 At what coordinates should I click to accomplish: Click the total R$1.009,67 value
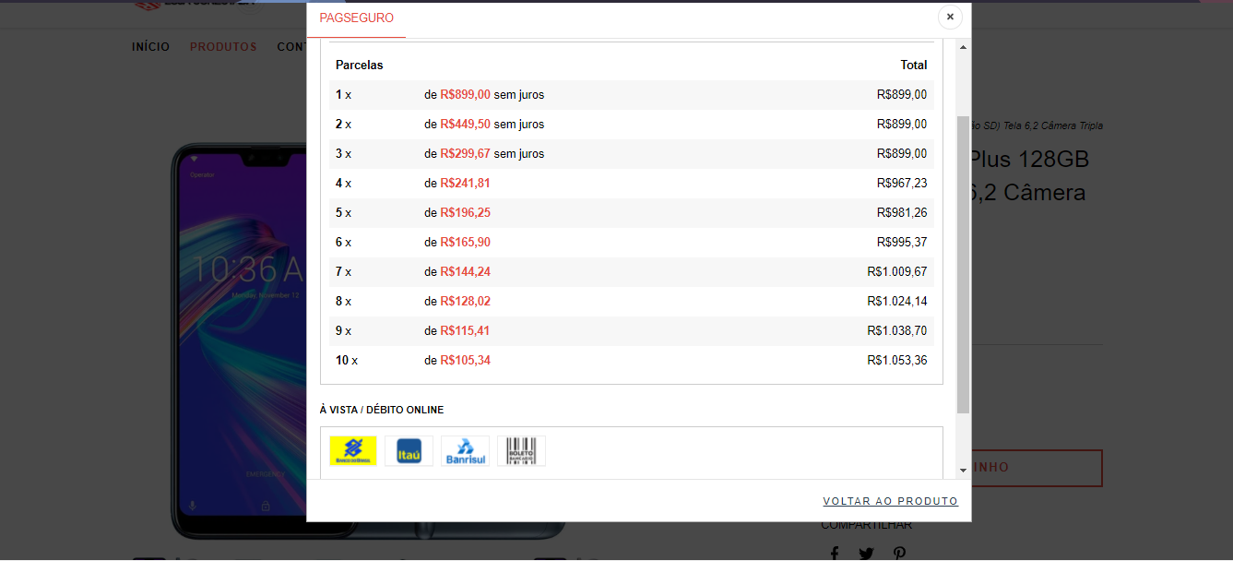coord(897,272)
